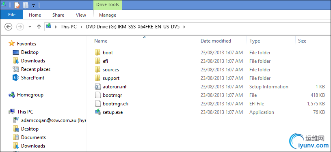The height and width of the screenshot is (152, 331).
Task: Click the New folder quick access icon
Action: pos(26,5)
